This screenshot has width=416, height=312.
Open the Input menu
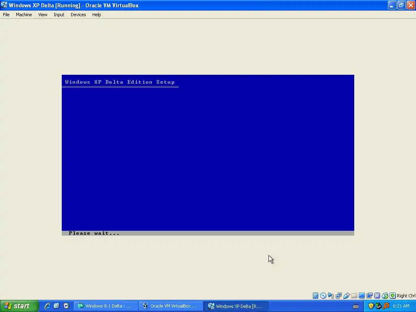(59, 15)
